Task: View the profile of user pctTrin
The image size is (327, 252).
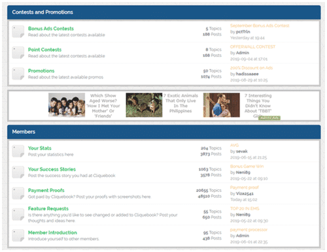Action: pyautogui.click(x=243, y=32)
